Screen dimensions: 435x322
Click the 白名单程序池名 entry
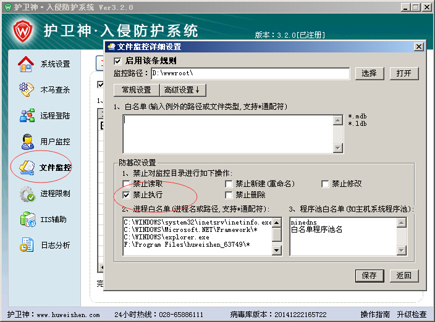(316, 229)
